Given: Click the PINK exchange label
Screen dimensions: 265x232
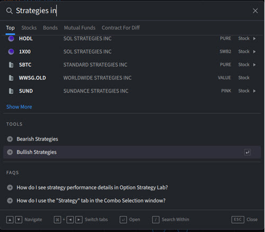Looking at the screenshot, I should [226, 91].
